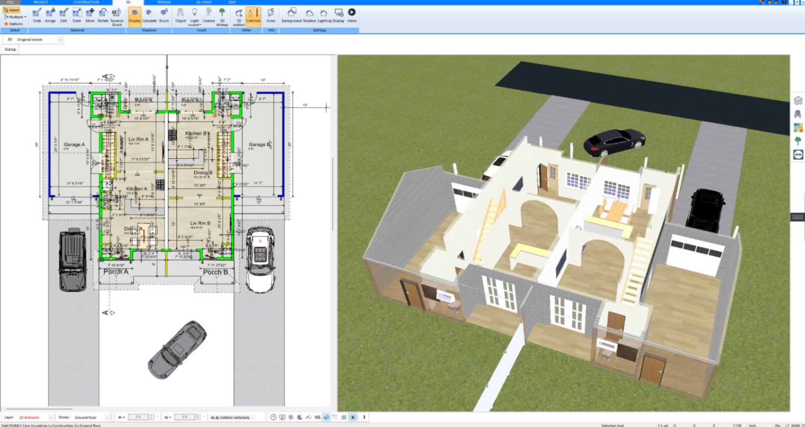Switch to the CONSTRUCTION tab

[x=86, y=2]
